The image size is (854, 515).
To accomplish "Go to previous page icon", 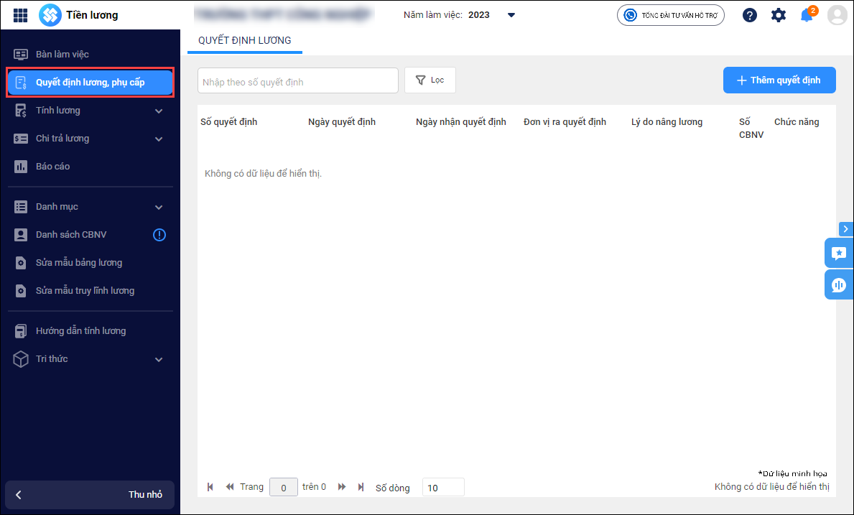I will point(230,487).
